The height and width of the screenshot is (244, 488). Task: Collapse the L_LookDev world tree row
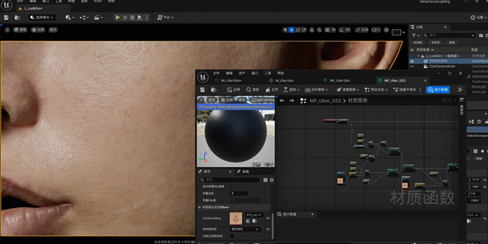click(x=419, y=56)
